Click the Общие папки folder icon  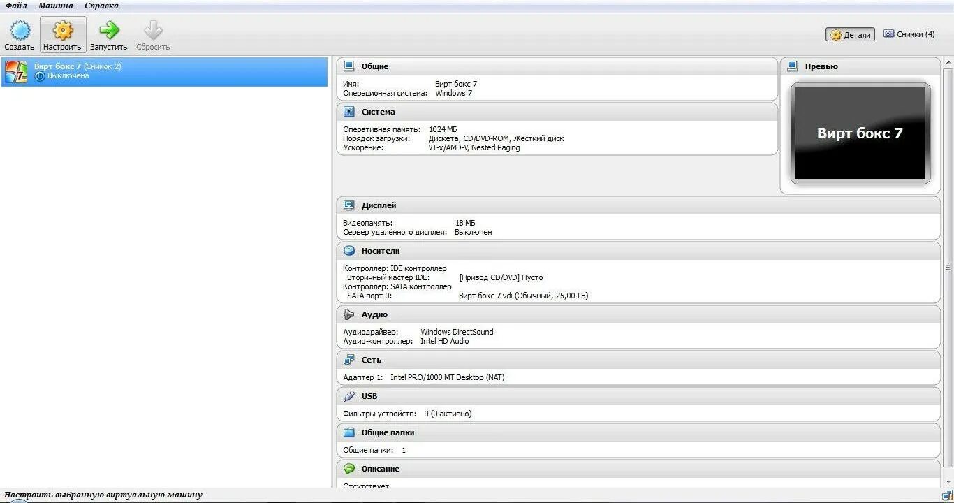pos(349,432)
